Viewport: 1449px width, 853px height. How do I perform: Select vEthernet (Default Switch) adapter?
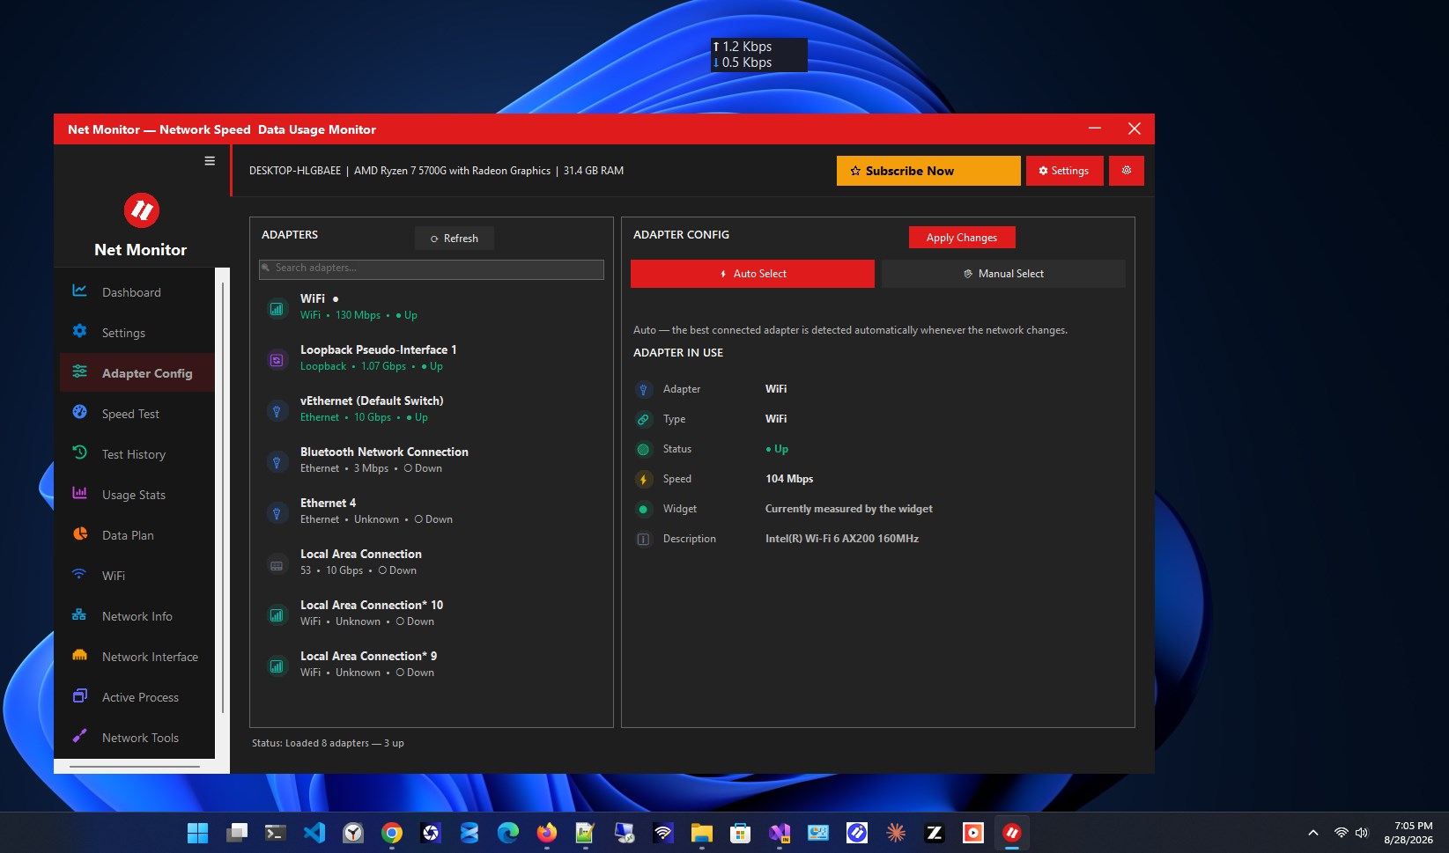tap(432, 409)
